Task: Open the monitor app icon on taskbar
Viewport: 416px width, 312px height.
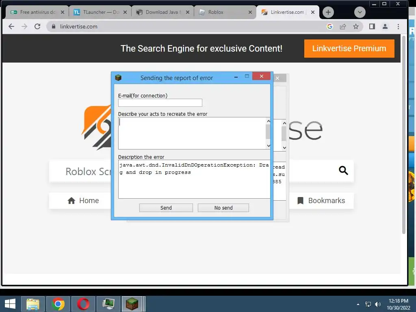Action: 108,304
